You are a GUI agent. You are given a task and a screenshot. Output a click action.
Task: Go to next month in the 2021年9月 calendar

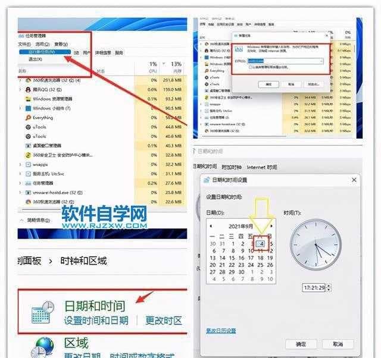pyautogui.click(x=271, y=226)
